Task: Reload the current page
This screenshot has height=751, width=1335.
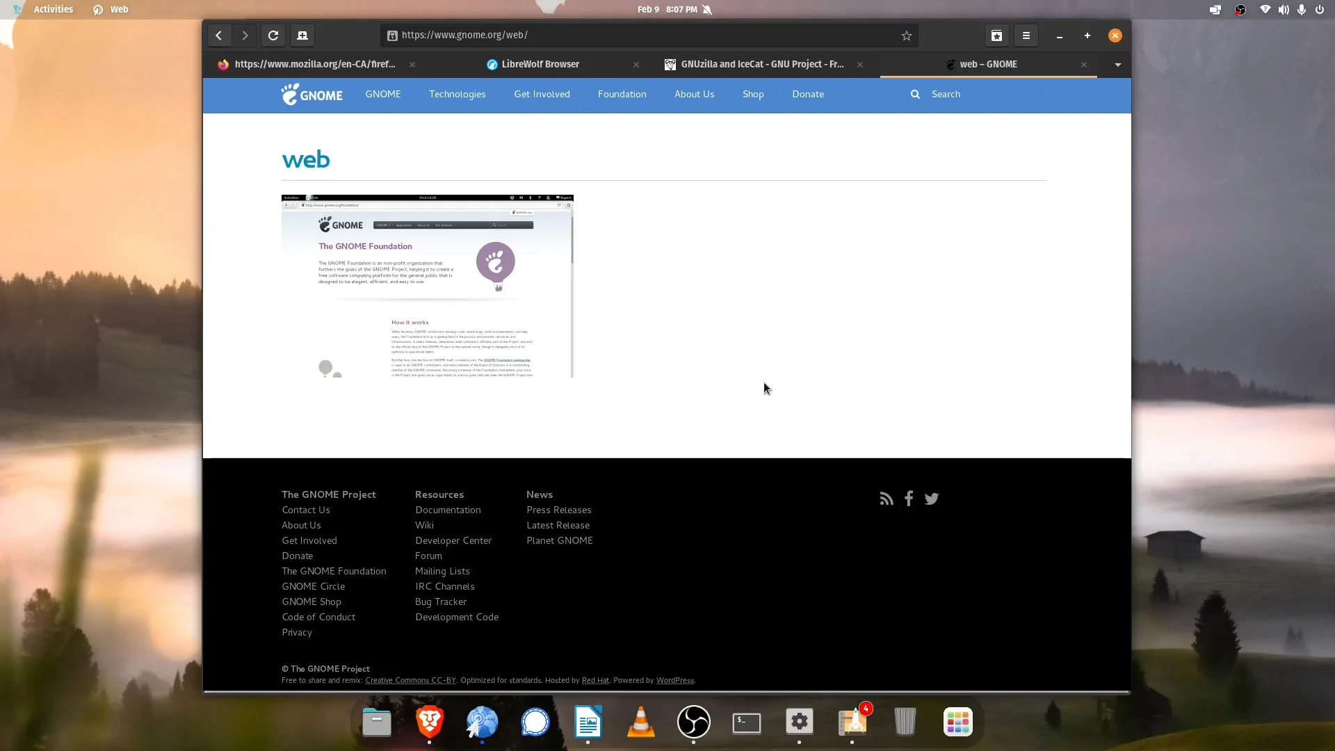Action: (273, 35)
